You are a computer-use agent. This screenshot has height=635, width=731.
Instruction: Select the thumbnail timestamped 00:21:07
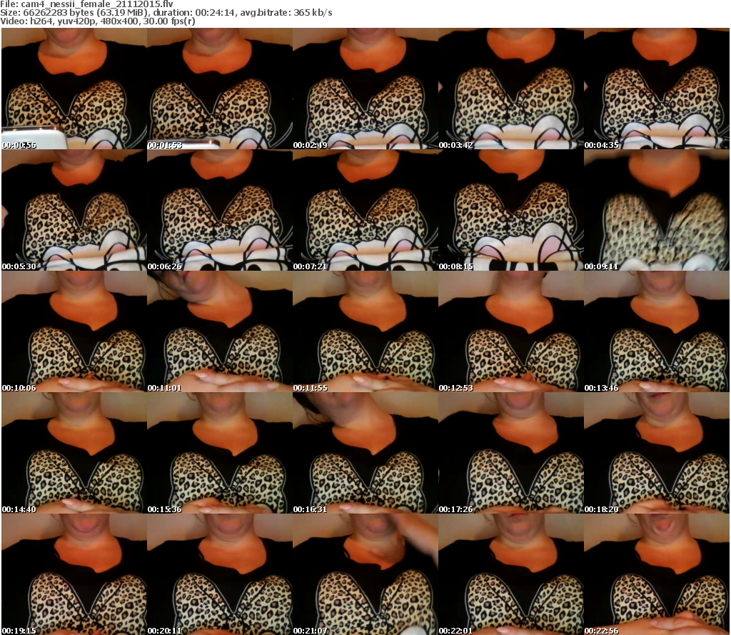(x=365, y=574)
